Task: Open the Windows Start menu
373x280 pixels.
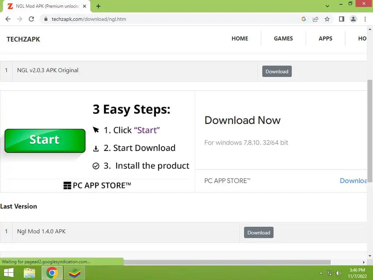Action: 9,273
